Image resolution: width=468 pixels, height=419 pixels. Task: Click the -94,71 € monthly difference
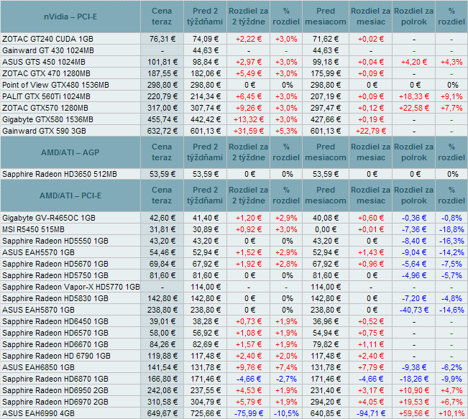coord(371,413)
